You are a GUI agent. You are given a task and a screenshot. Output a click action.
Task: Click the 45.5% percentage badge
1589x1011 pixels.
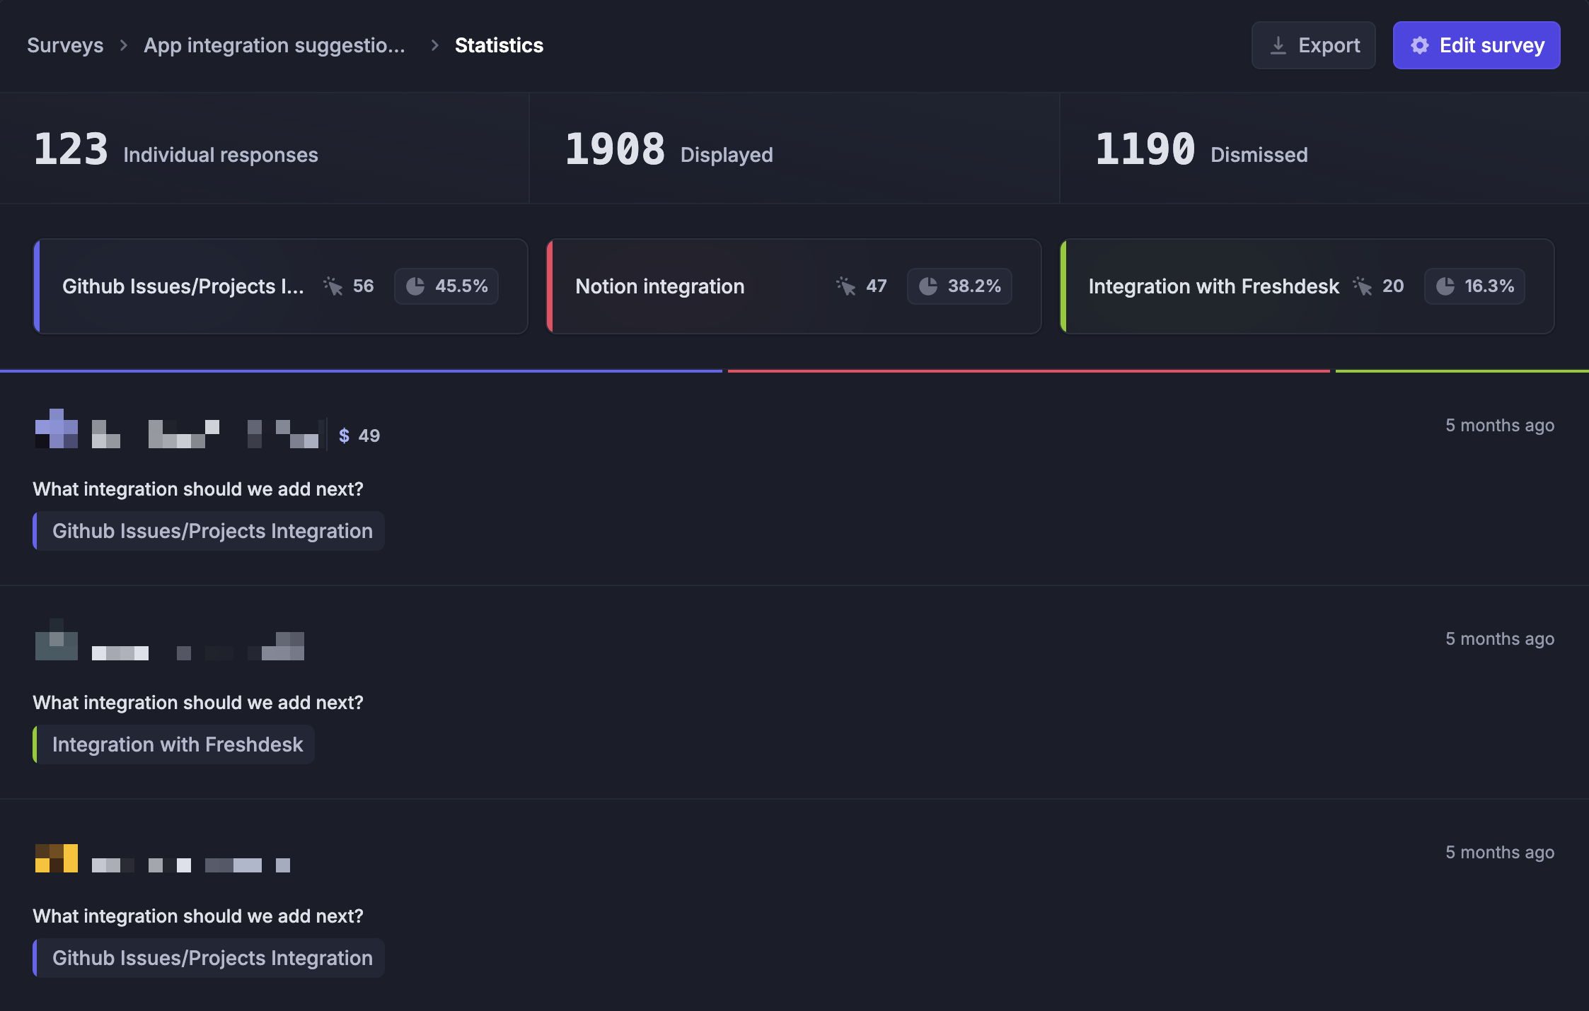tap(446, 286)
